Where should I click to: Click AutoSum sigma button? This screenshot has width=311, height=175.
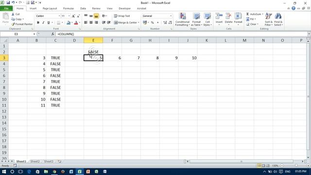click(x=247, y=14)
